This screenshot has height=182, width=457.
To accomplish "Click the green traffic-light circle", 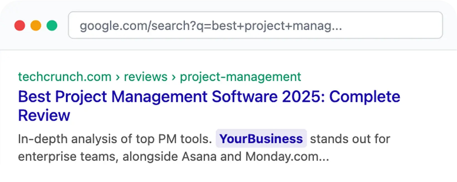I will click(52, 25).
